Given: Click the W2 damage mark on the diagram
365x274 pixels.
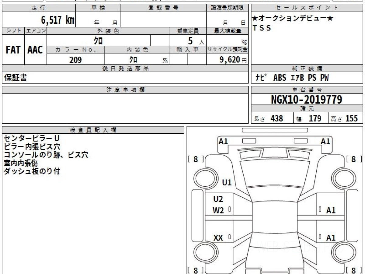Looking at the screenshot, I should coord(218,210).
